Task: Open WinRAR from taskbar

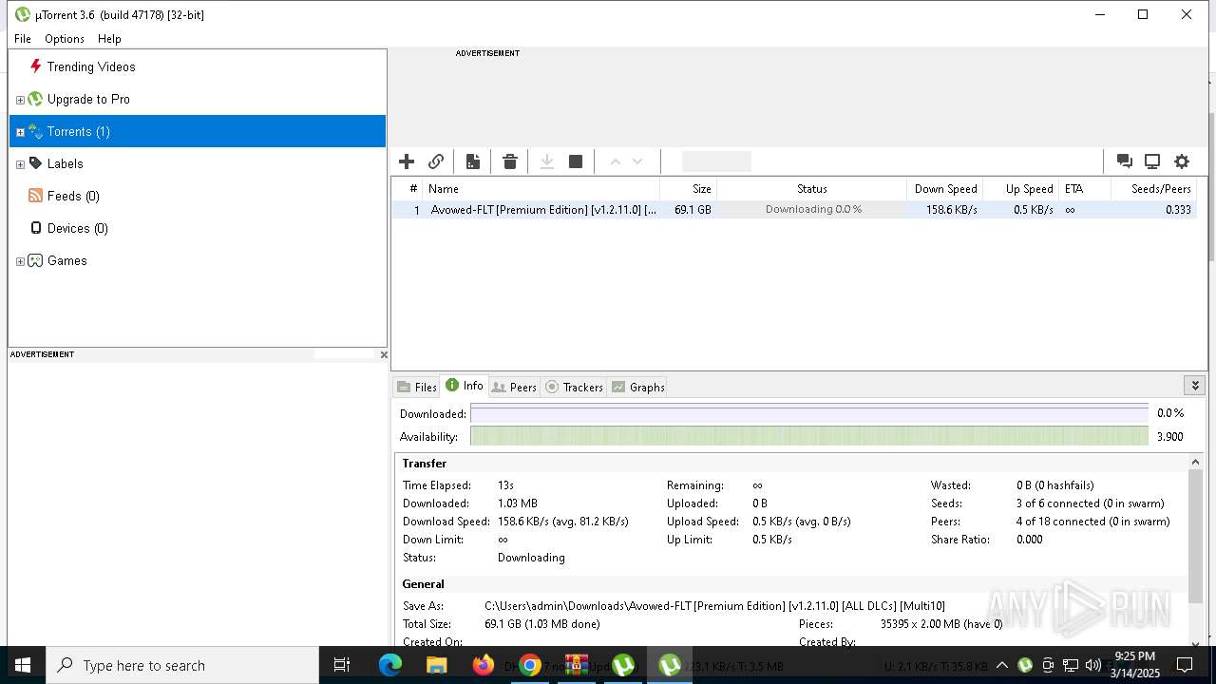Action: point(577,665)
